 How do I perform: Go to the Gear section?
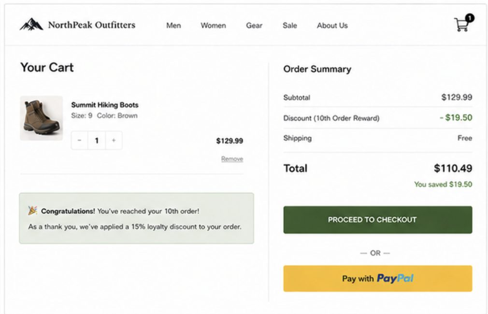click(x=254, y=26)
